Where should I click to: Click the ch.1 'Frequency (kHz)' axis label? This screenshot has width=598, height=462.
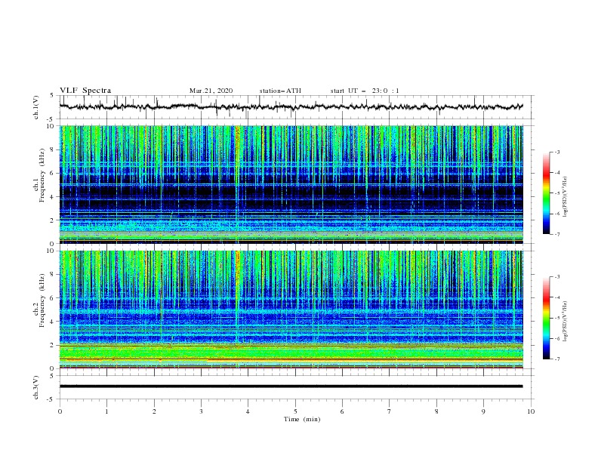coord(42,174)
